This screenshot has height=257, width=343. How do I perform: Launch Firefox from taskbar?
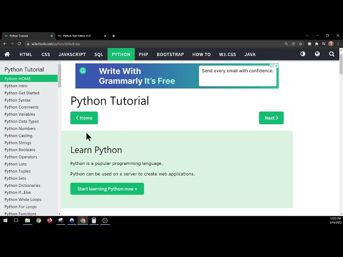(49, 220)
